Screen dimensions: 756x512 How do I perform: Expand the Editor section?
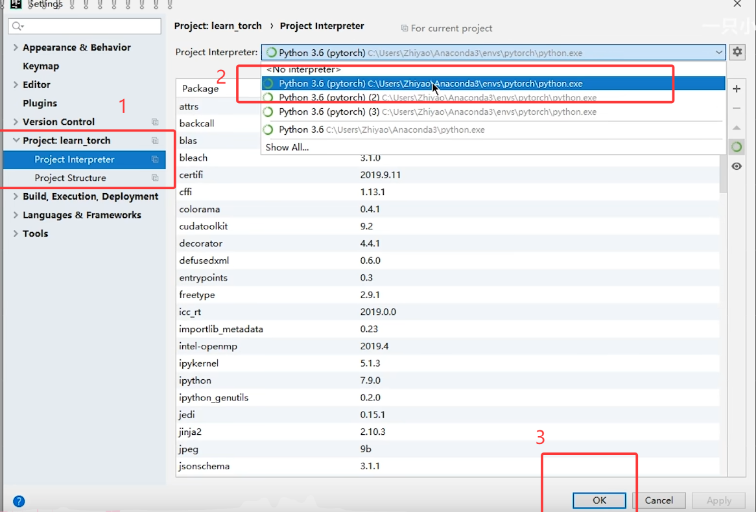(16, 84)
